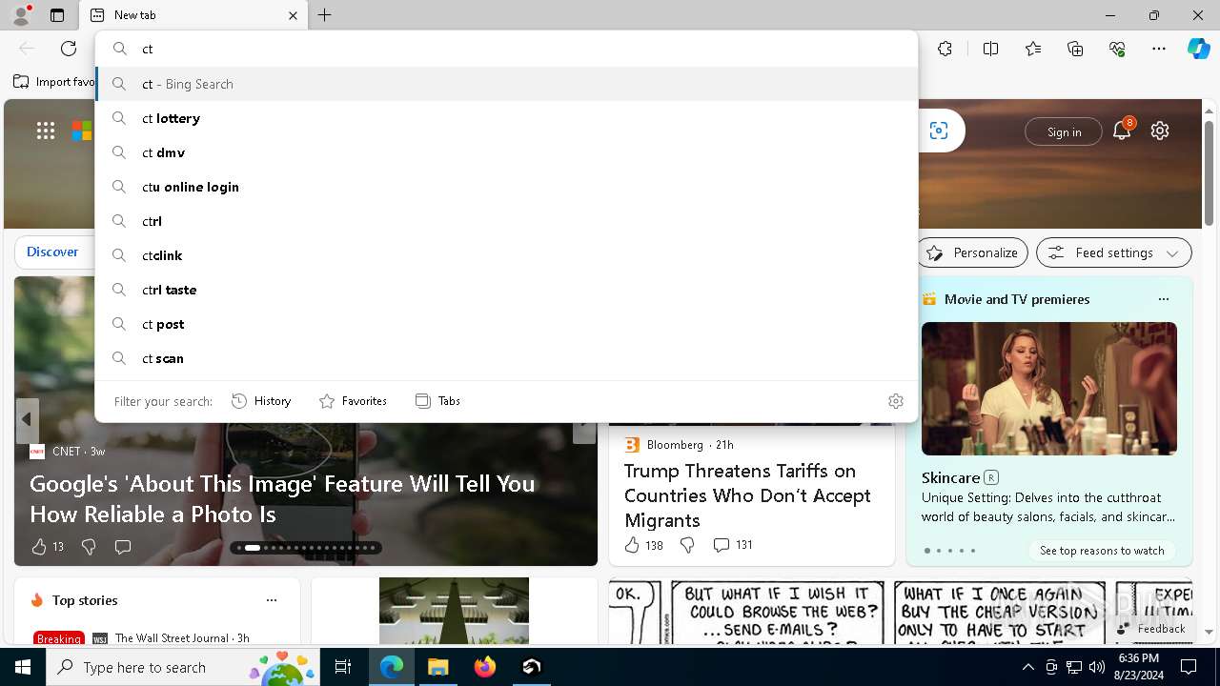This screenshot has width=1220, height=686.
Task: Open File Explorer from taskbar
Action: point(437,667)
